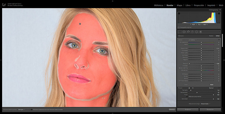The image size is (225, 114).
Task: Switch to the Revelar module
Action: coord(170,5)
